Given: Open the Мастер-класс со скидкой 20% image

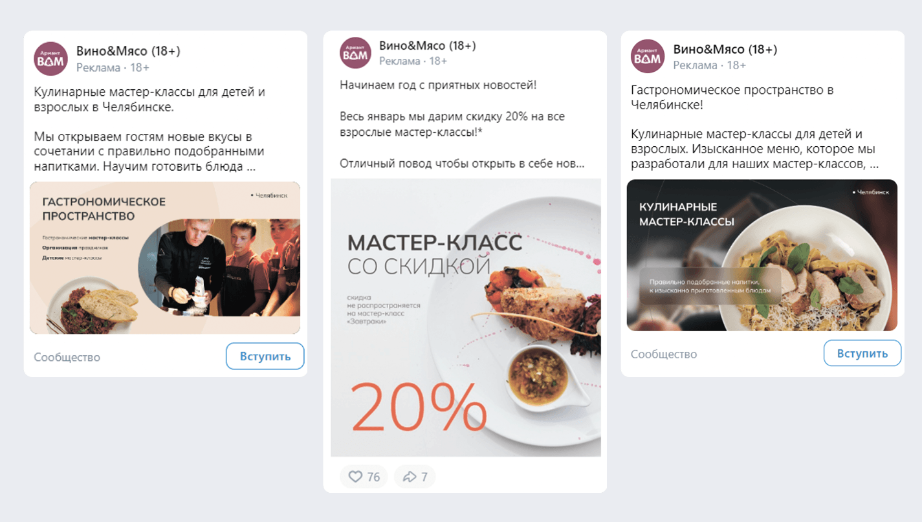Looking at the screenshot, I should click(x=466, y=318).
